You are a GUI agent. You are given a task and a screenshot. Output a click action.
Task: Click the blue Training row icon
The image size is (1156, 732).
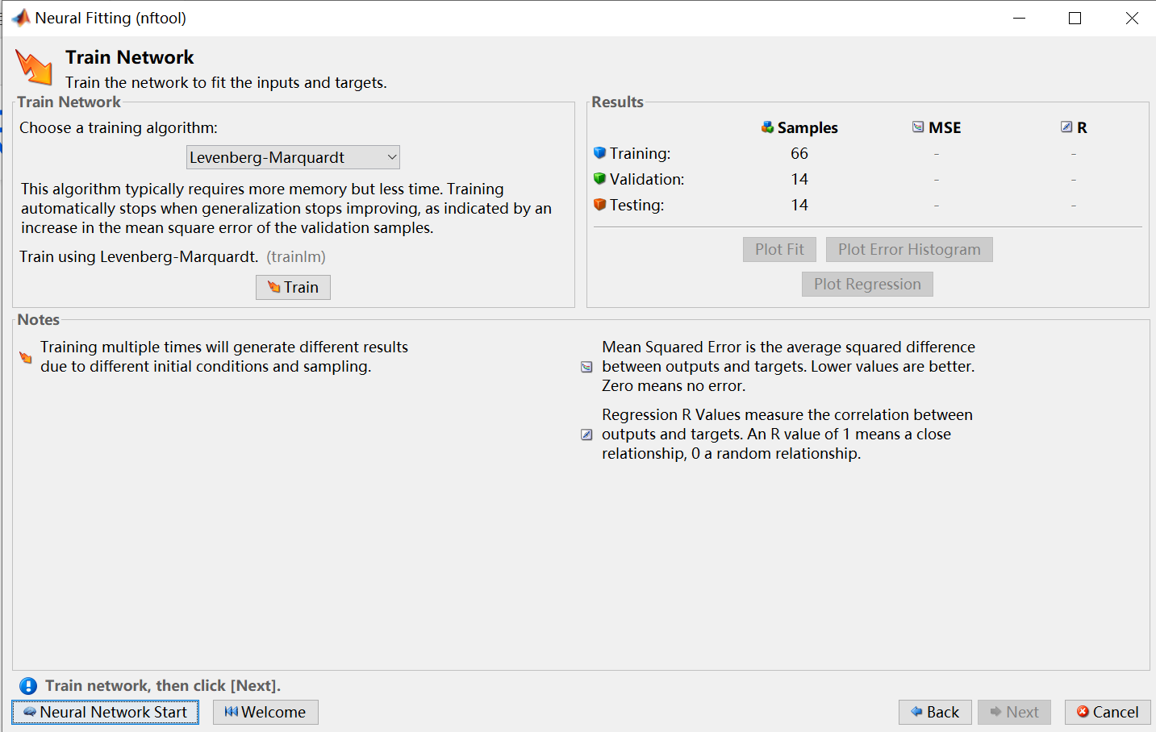click(x=599, y=153)
